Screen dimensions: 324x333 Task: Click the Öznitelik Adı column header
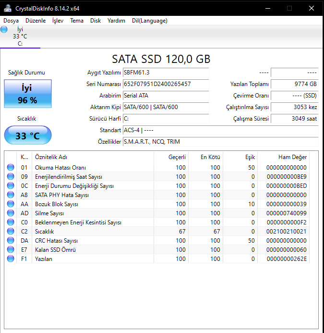pos(93,157)
